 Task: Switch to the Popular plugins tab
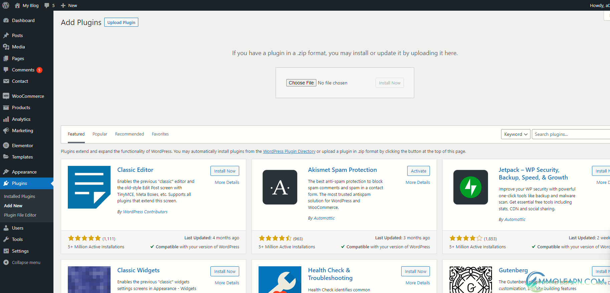tap(100, 134)
